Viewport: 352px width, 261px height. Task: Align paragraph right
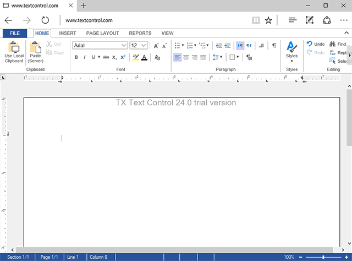click(x=194, y=57)
